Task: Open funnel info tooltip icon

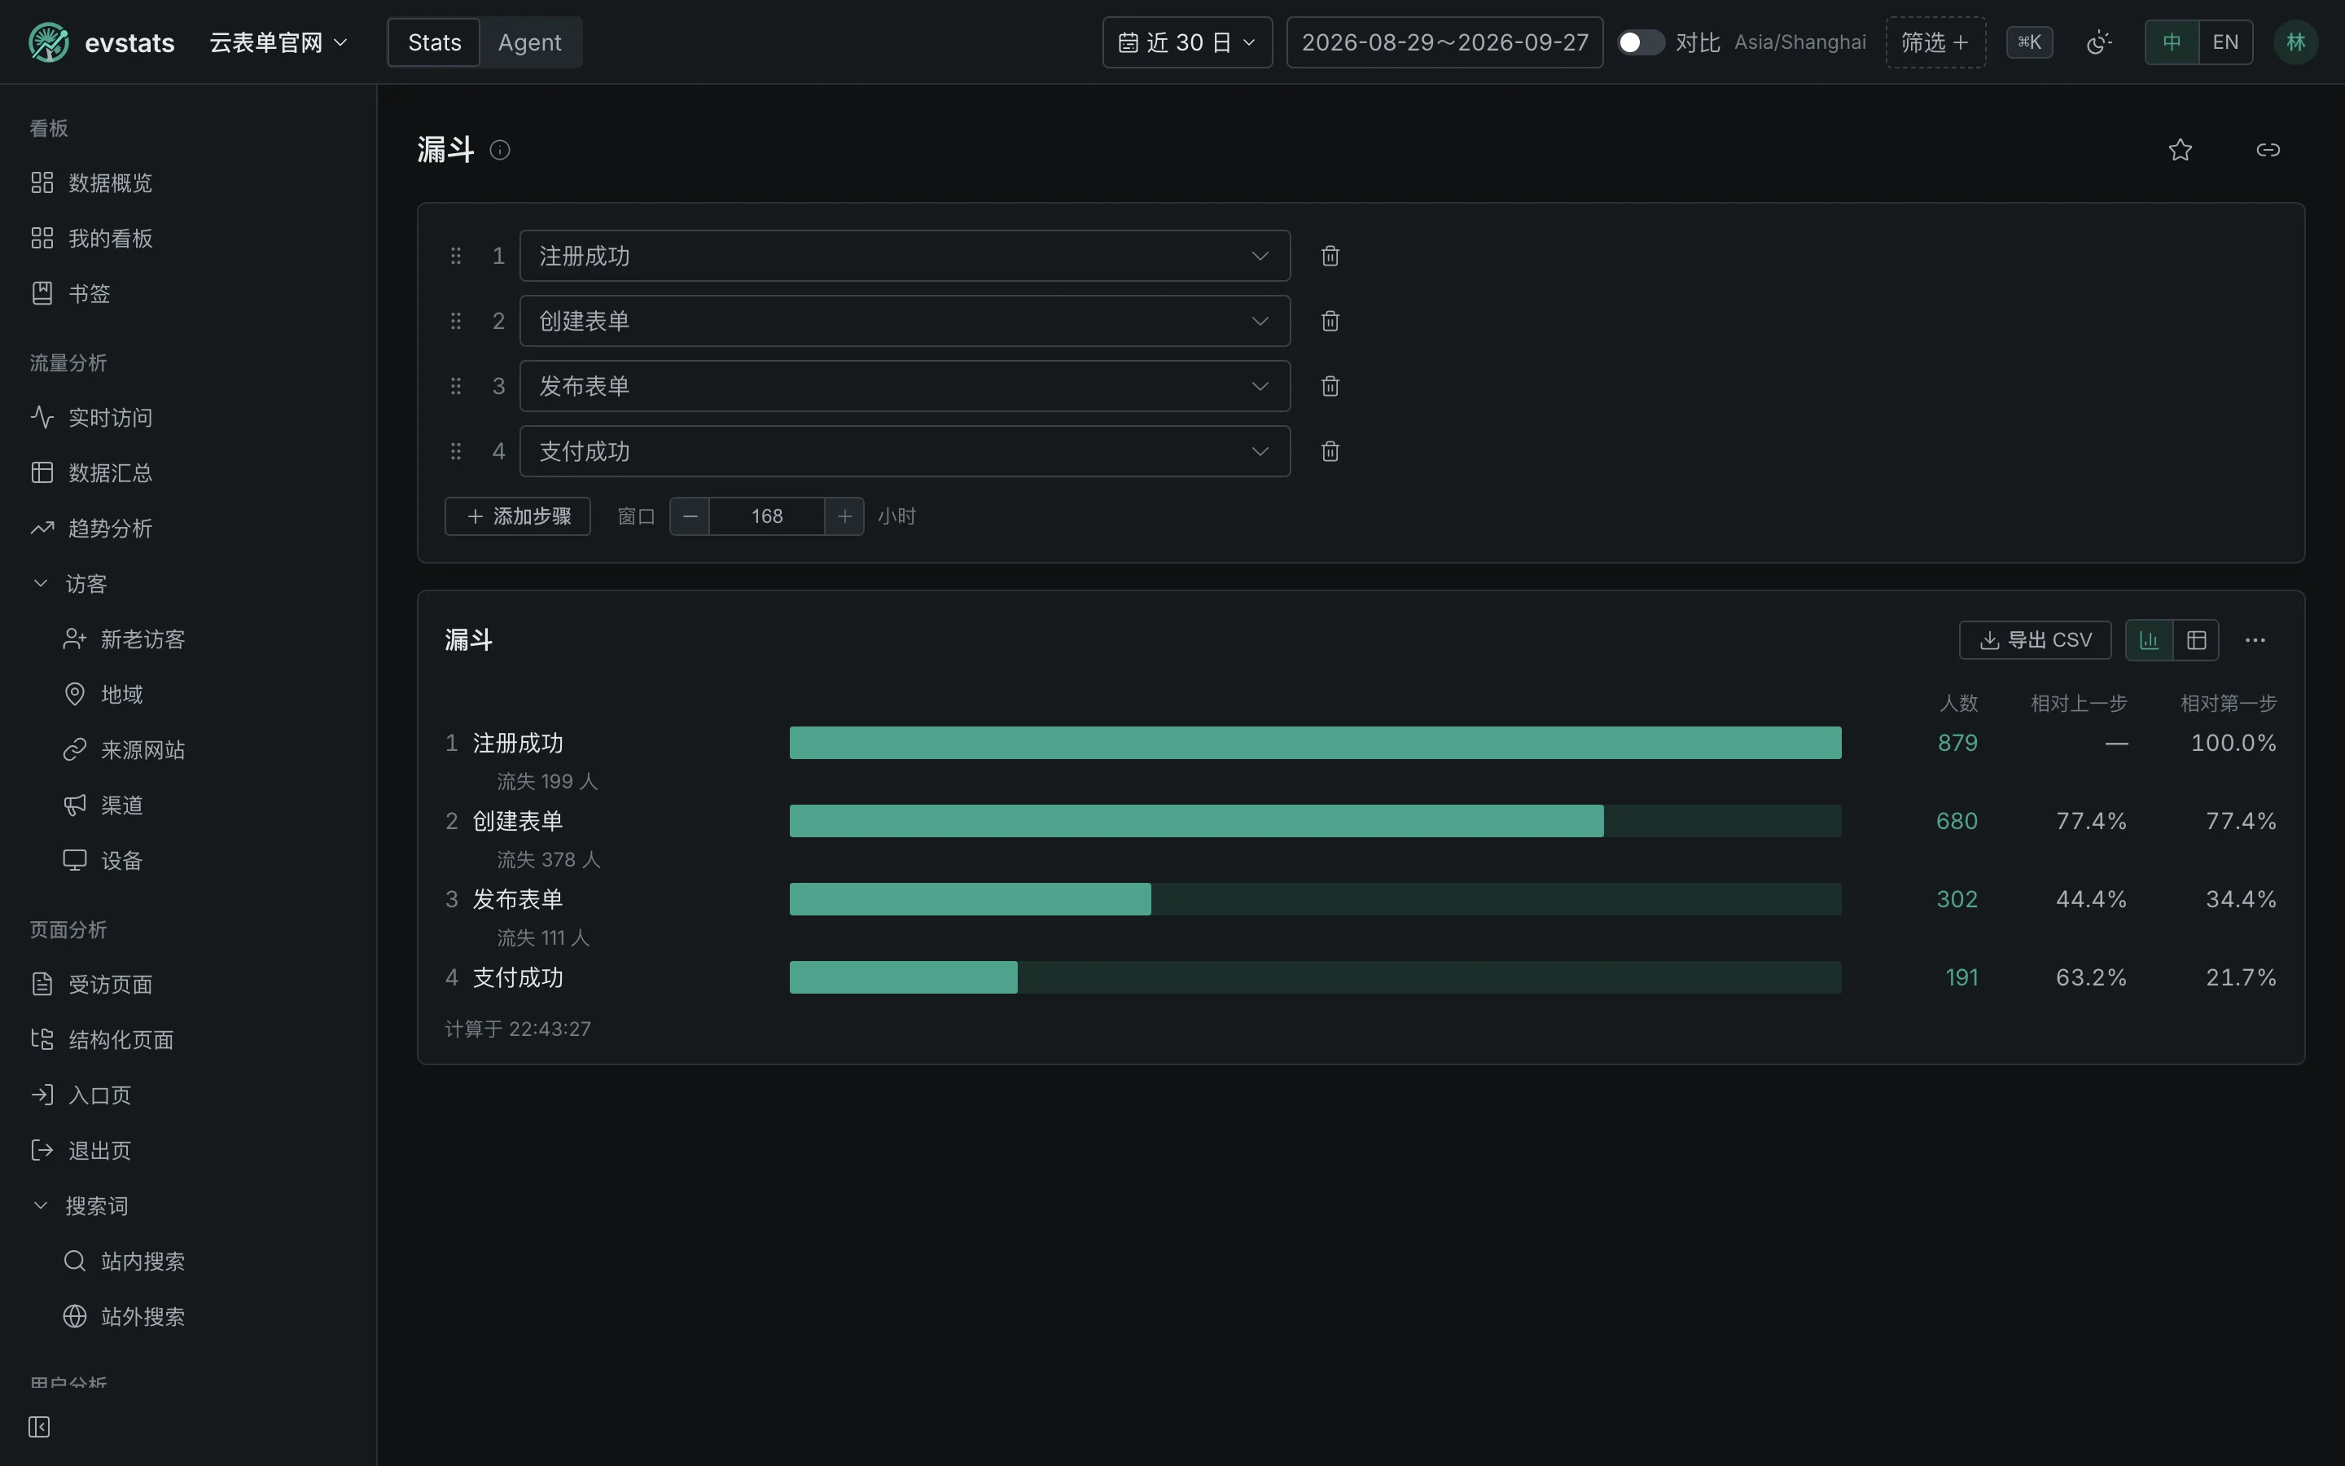Action: coord(500,149)
